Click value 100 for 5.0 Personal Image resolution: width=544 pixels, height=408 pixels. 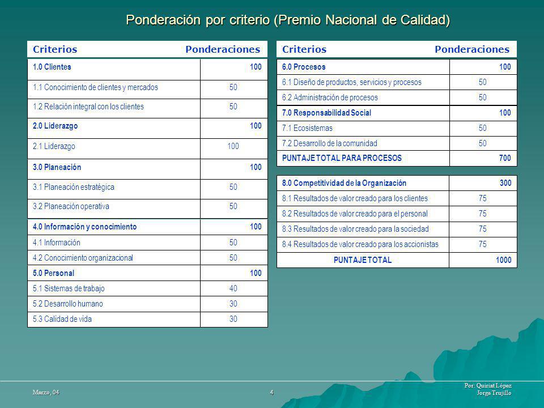[256, 273]
